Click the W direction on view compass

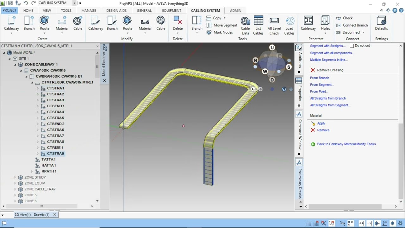click(265, 71)
